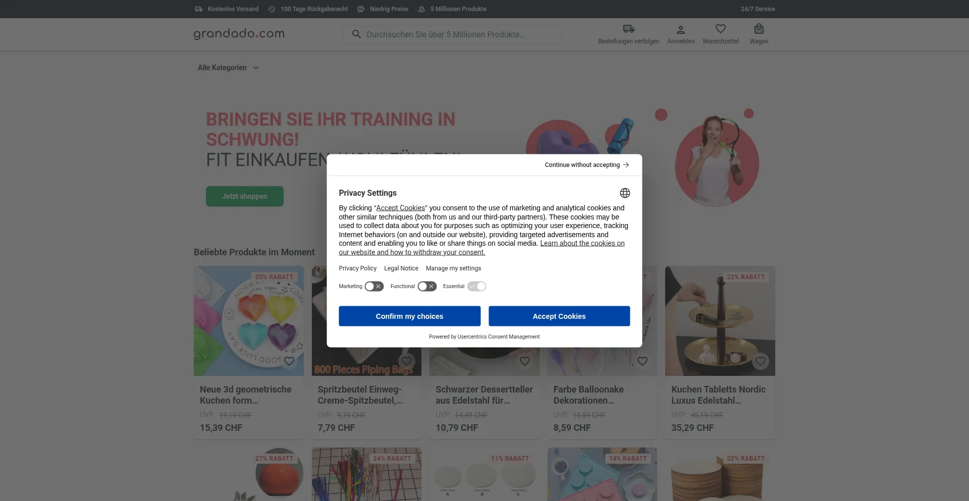Expand the Alle Kategorien dropdown

pos(228,68)
